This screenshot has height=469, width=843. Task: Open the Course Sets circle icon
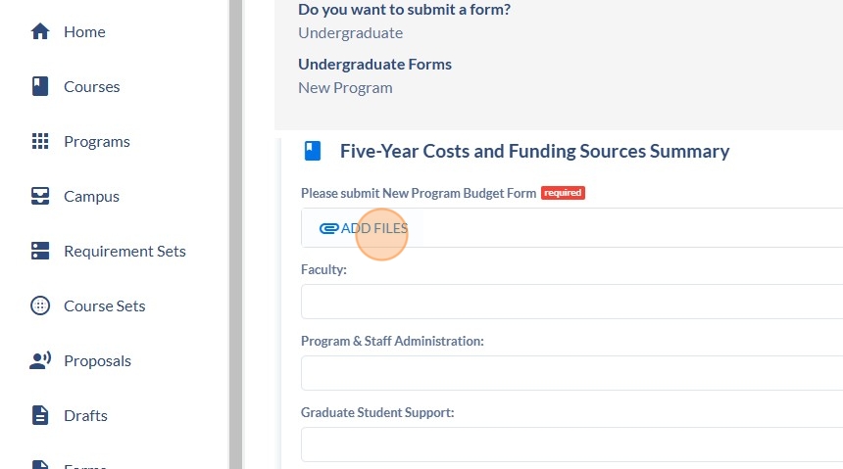point(40,305)
